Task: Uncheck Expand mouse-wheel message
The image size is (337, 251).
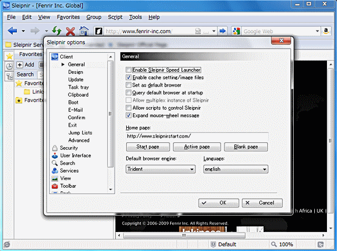Action: tap(128, 115)
